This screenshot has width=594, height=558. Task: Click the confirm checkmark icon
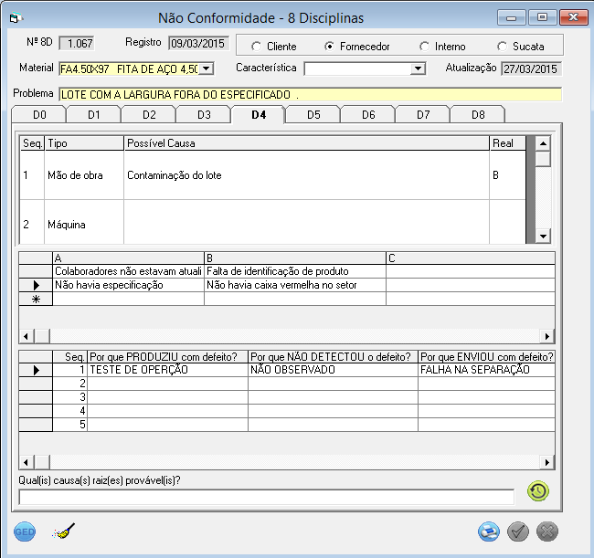(518, 532)
